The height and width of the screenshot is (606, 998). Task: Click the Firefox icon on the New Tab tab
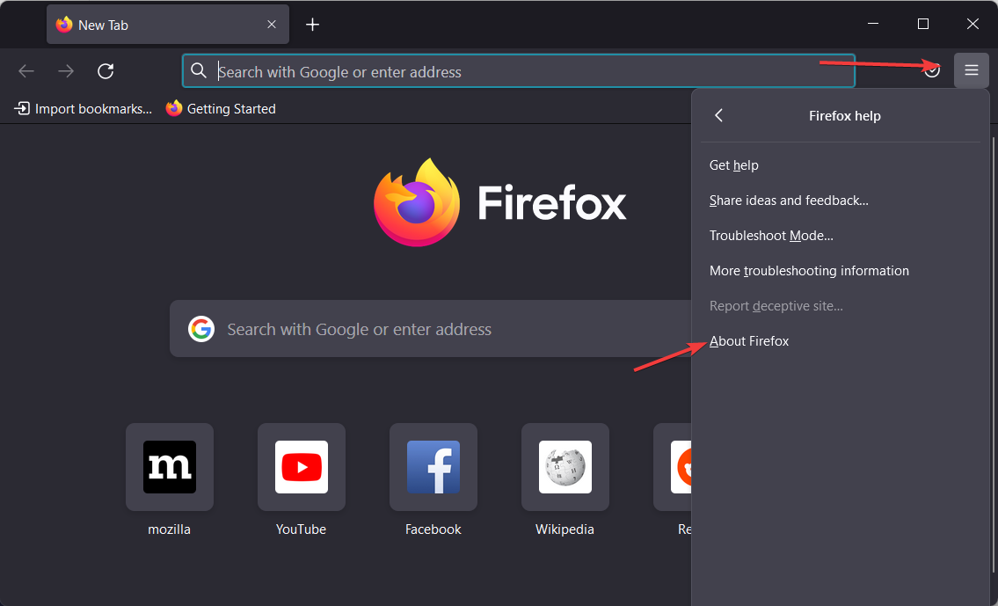(x=64, y=25)
